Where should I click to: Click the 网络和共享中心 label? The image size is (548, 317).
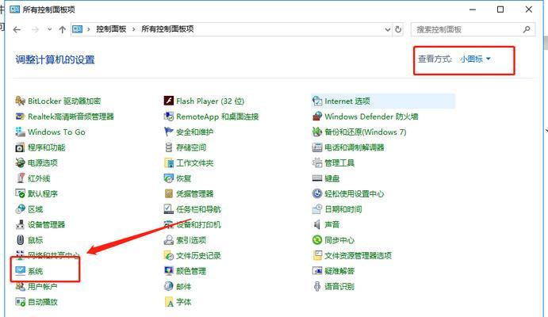(x=54, y=255)
